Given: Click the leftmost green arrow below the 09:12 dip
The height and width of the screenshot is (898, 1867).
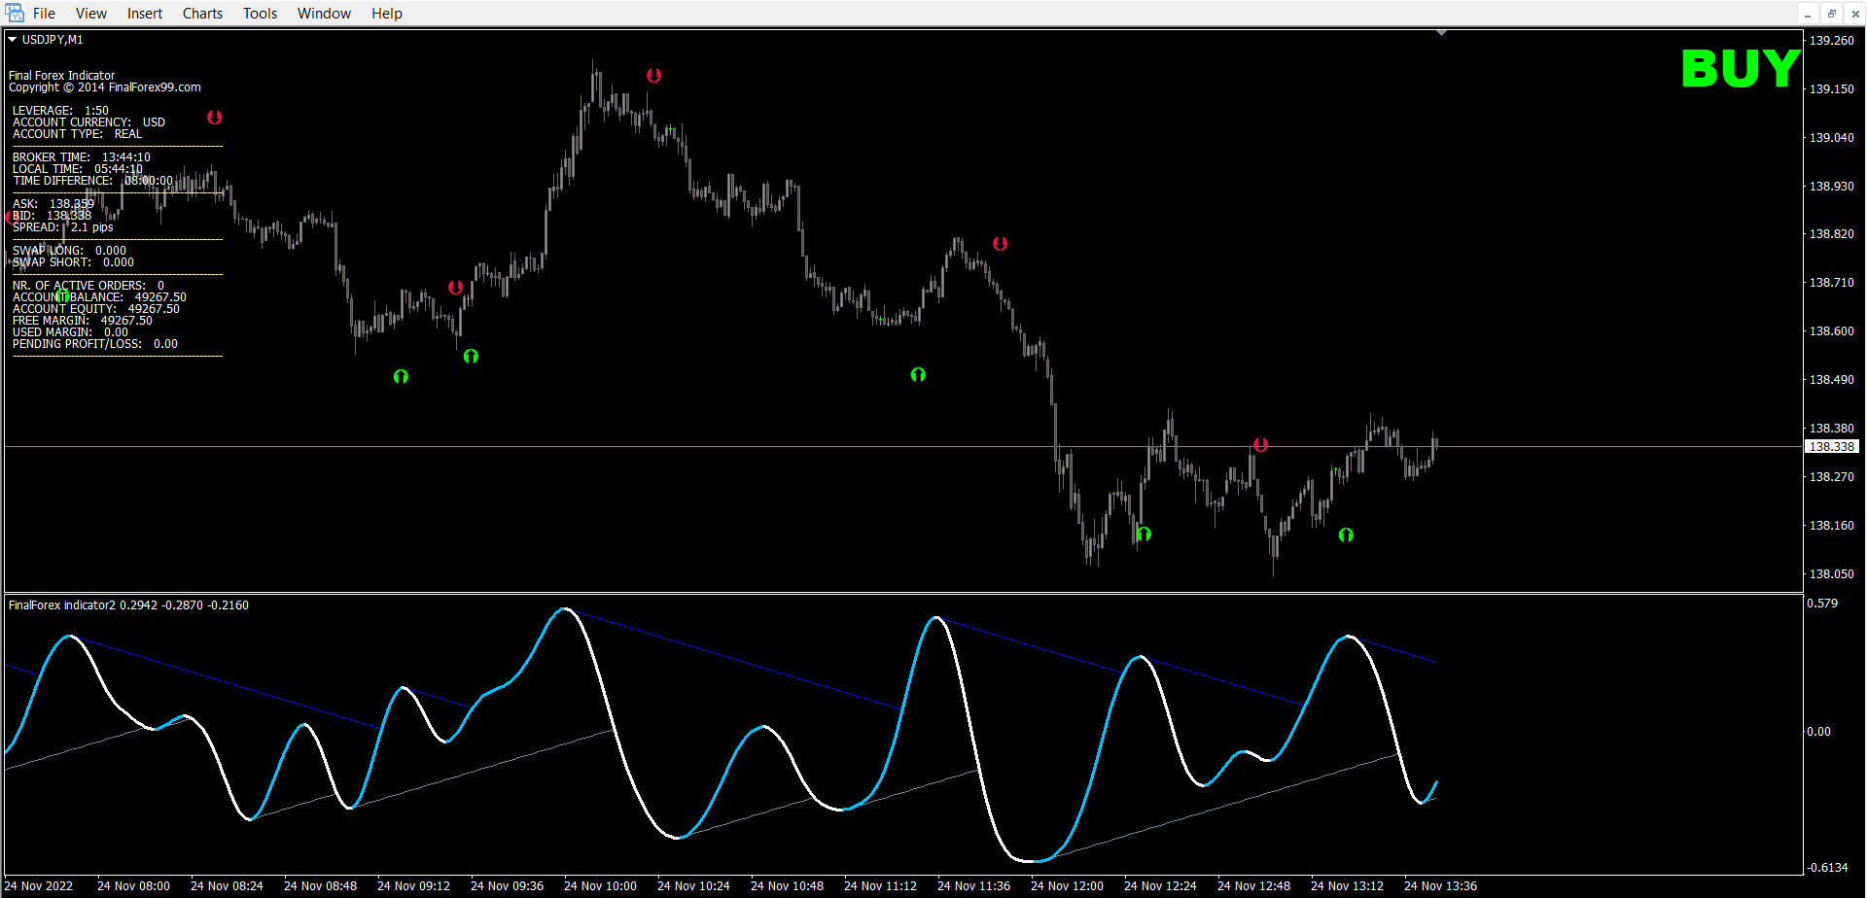Looking at the screenshot, I should pyautogui.click(x=401, y=377).
